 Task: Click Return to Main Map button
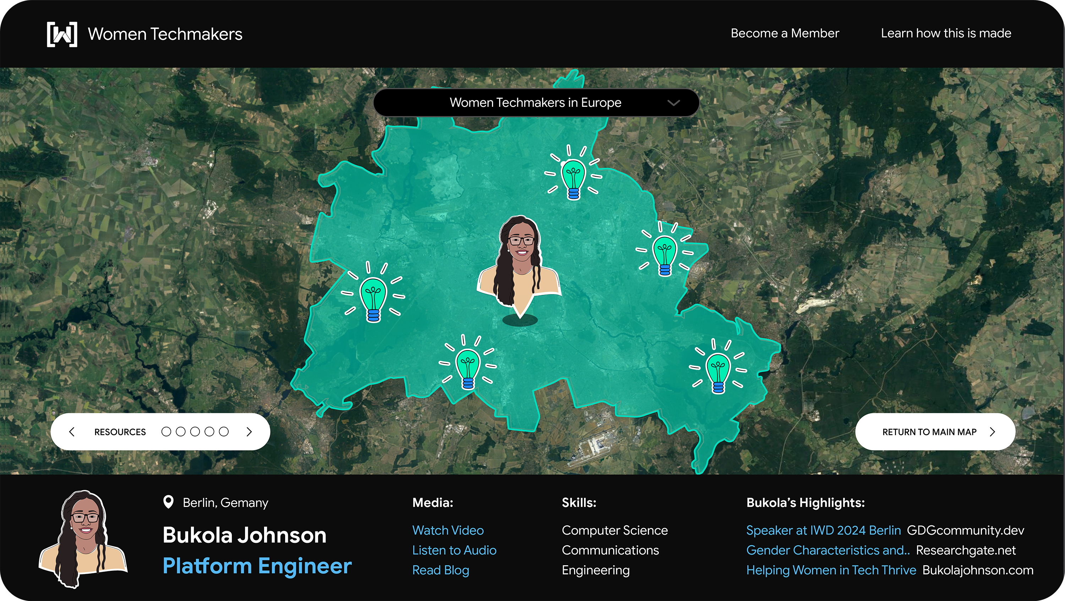935,432
